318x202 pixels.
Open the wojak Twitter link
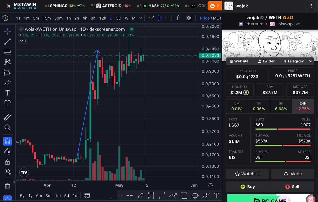pos(266,61)
